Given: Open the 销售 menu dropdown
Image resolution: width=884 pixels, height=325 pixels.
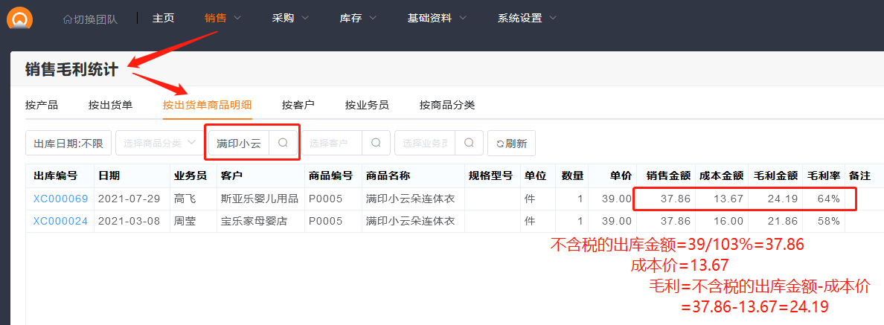Looking at the screenshot, I should (x=222, y=18).
